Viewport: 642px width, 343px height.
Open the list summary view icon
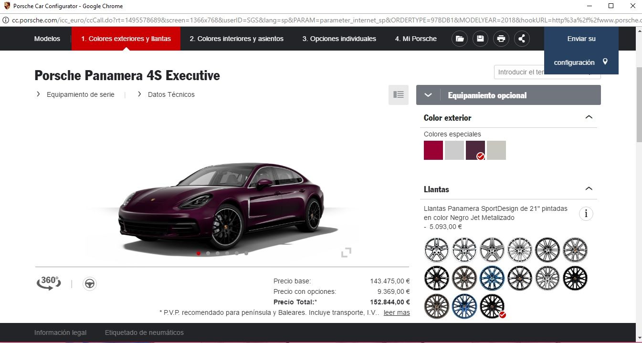pyautogui.click(x=399, y=95)
